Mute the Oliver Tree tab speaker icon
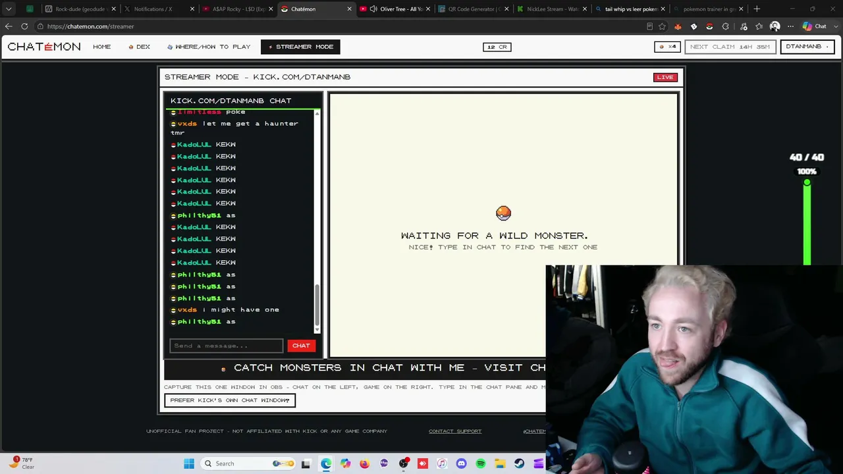Viewport: 843px width, 474px height. tap(373, 9)
